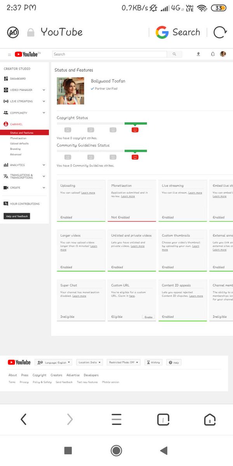Click Learn more in Monetization card
This screenshot has height=466, width=233.
tap(128, 196)
